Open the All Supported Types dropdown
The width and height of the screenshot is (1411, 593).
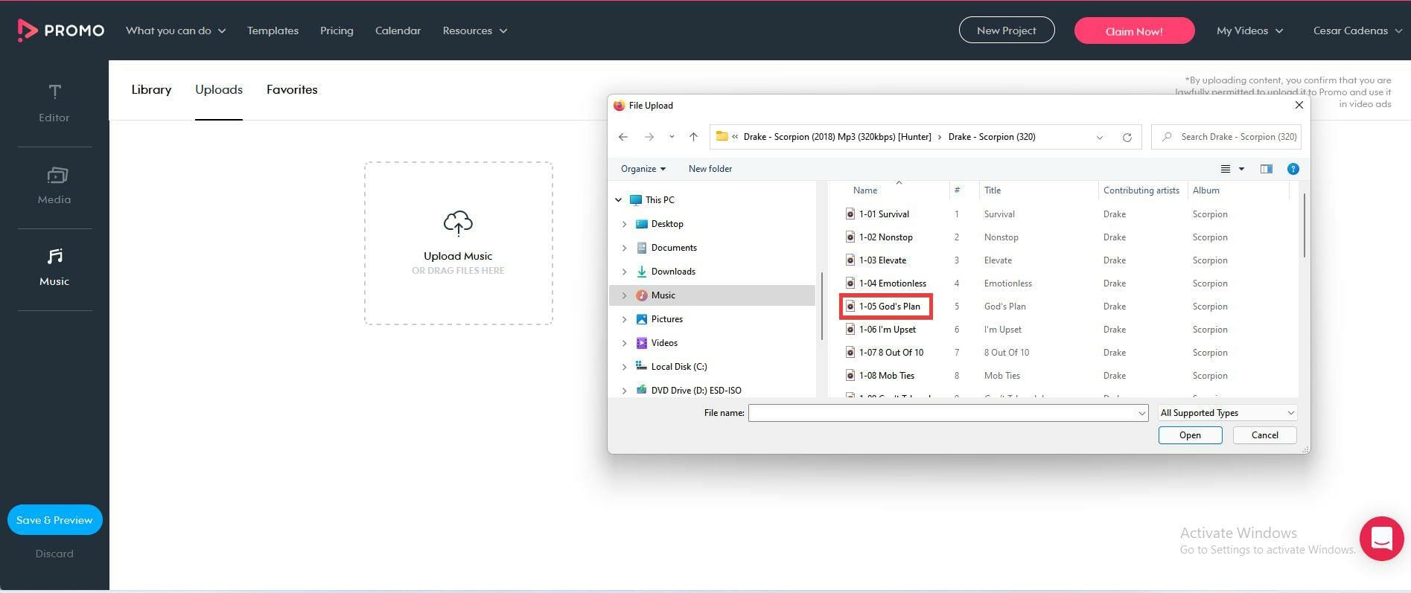[1226, 413]
